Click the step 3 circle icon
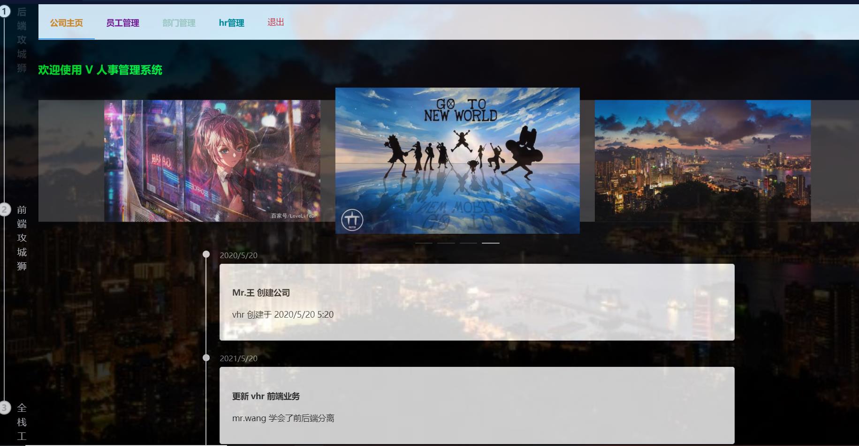 click(4, 408)
